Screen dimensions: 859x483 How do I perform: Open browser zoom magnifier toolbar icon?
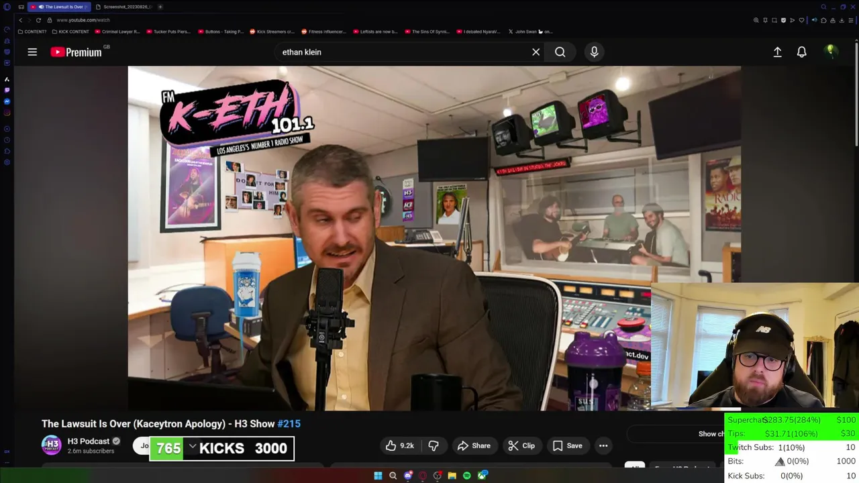click(756, 20)
